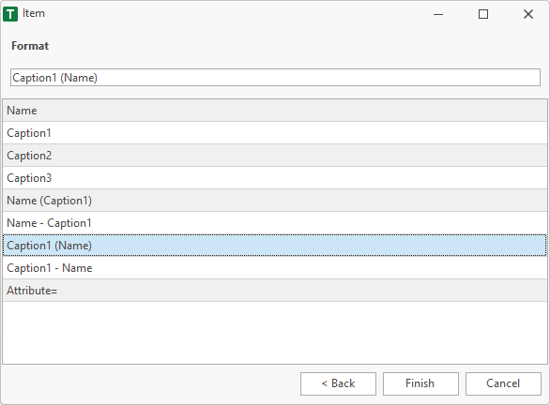
Task: Click the green T application icon
Action: [x=10, y=14]
